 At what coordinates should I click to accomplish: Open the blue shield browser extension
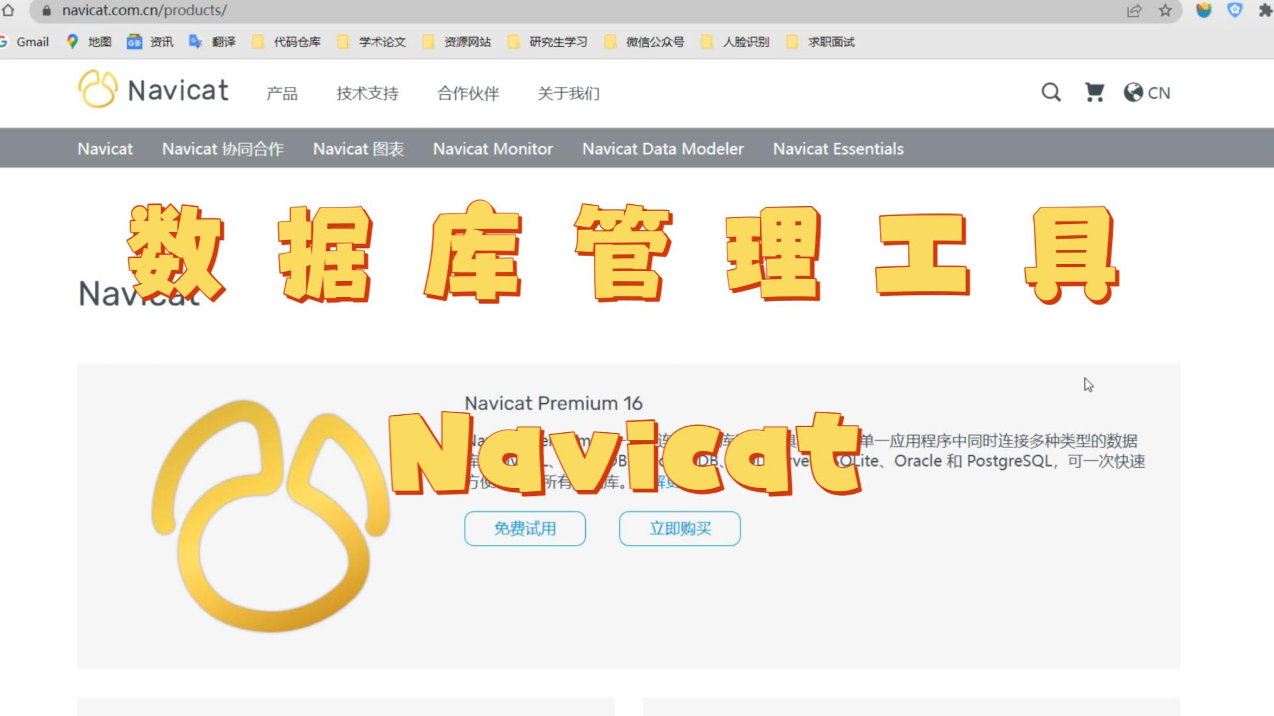pos(1235,10)
